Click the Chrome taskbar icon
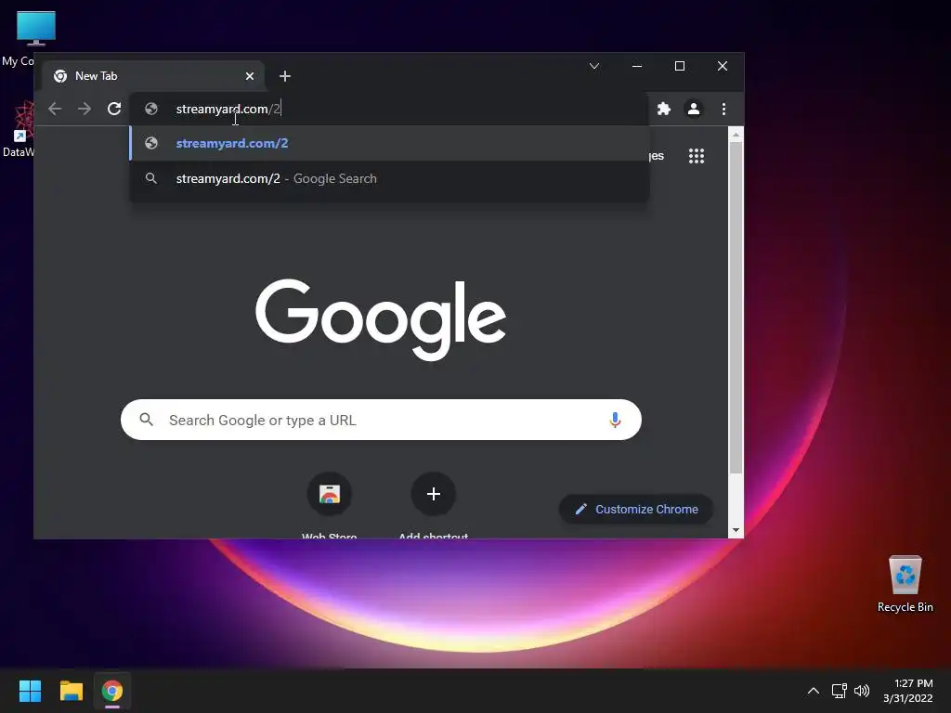Screen dimensions: 951x713 point(112,691)
